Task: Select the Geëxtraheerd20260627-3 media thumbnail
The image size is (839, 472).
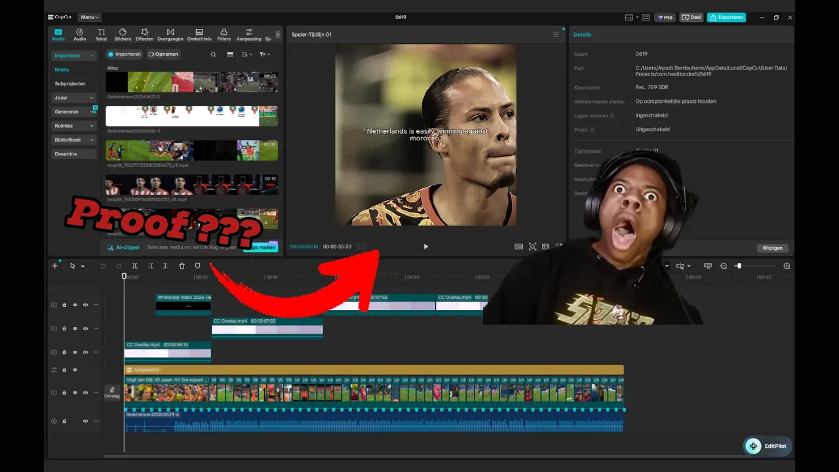Action: 191,82
